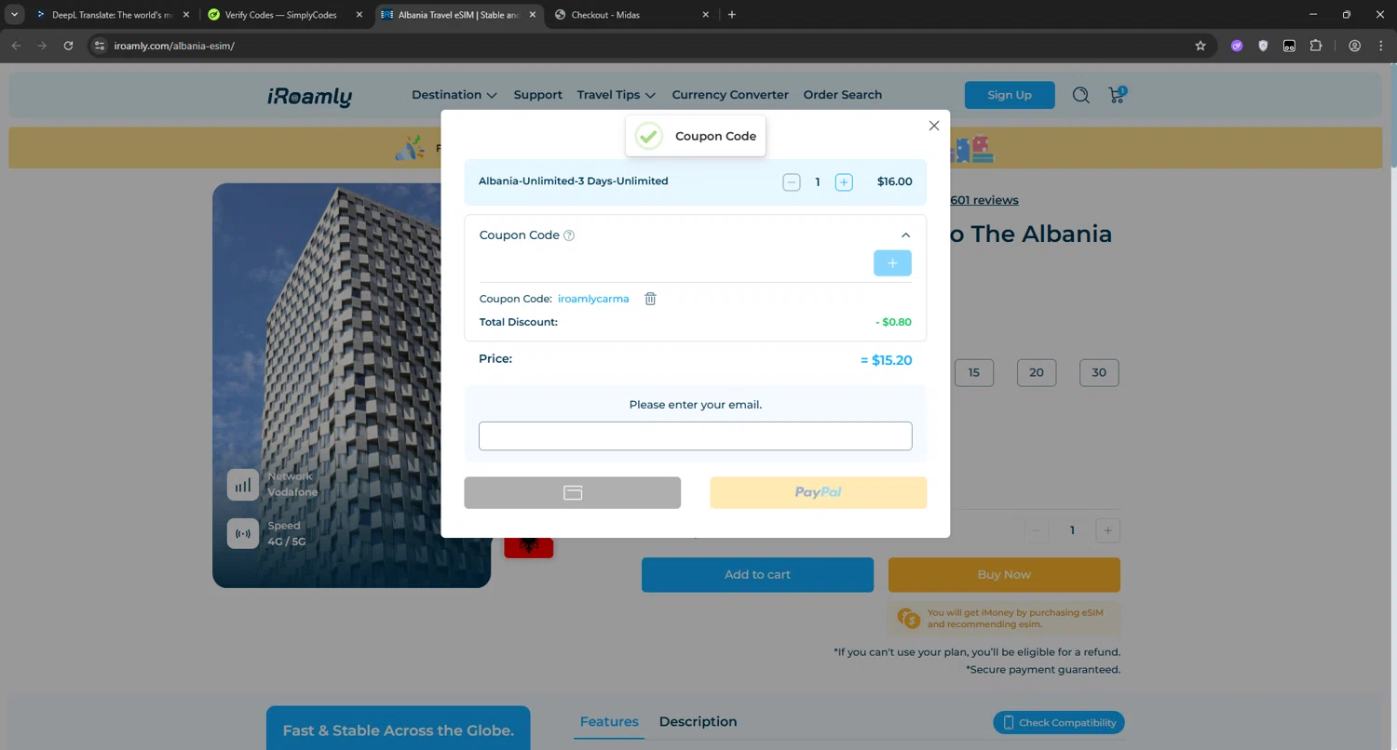Bookmark this page with the star
This screenshot has height=750, width=1397.
click(x=1200, y=46)
